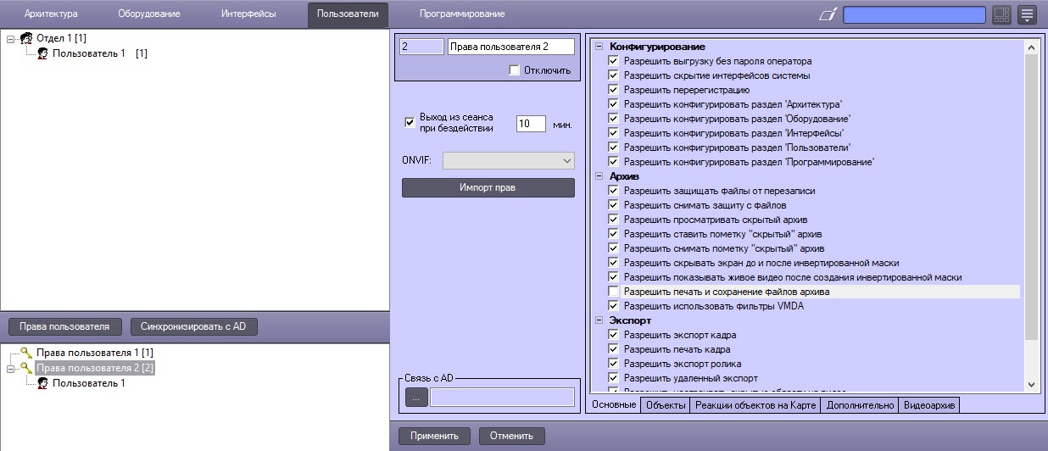Select key icon of Права пользователя 1
This screenshot has height=451, width=1048.
pyautogui.click(x=27, y=352)
